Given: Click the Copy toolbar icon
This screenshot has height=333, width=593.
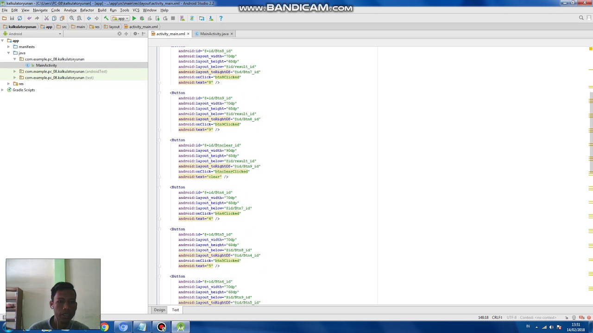Looking at the screenshot, I should click(x=54, y=18).
